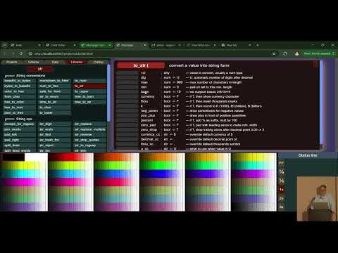Expand the str library selector header
This screenshot has width=338, height=253.
(x=40, y=69)
